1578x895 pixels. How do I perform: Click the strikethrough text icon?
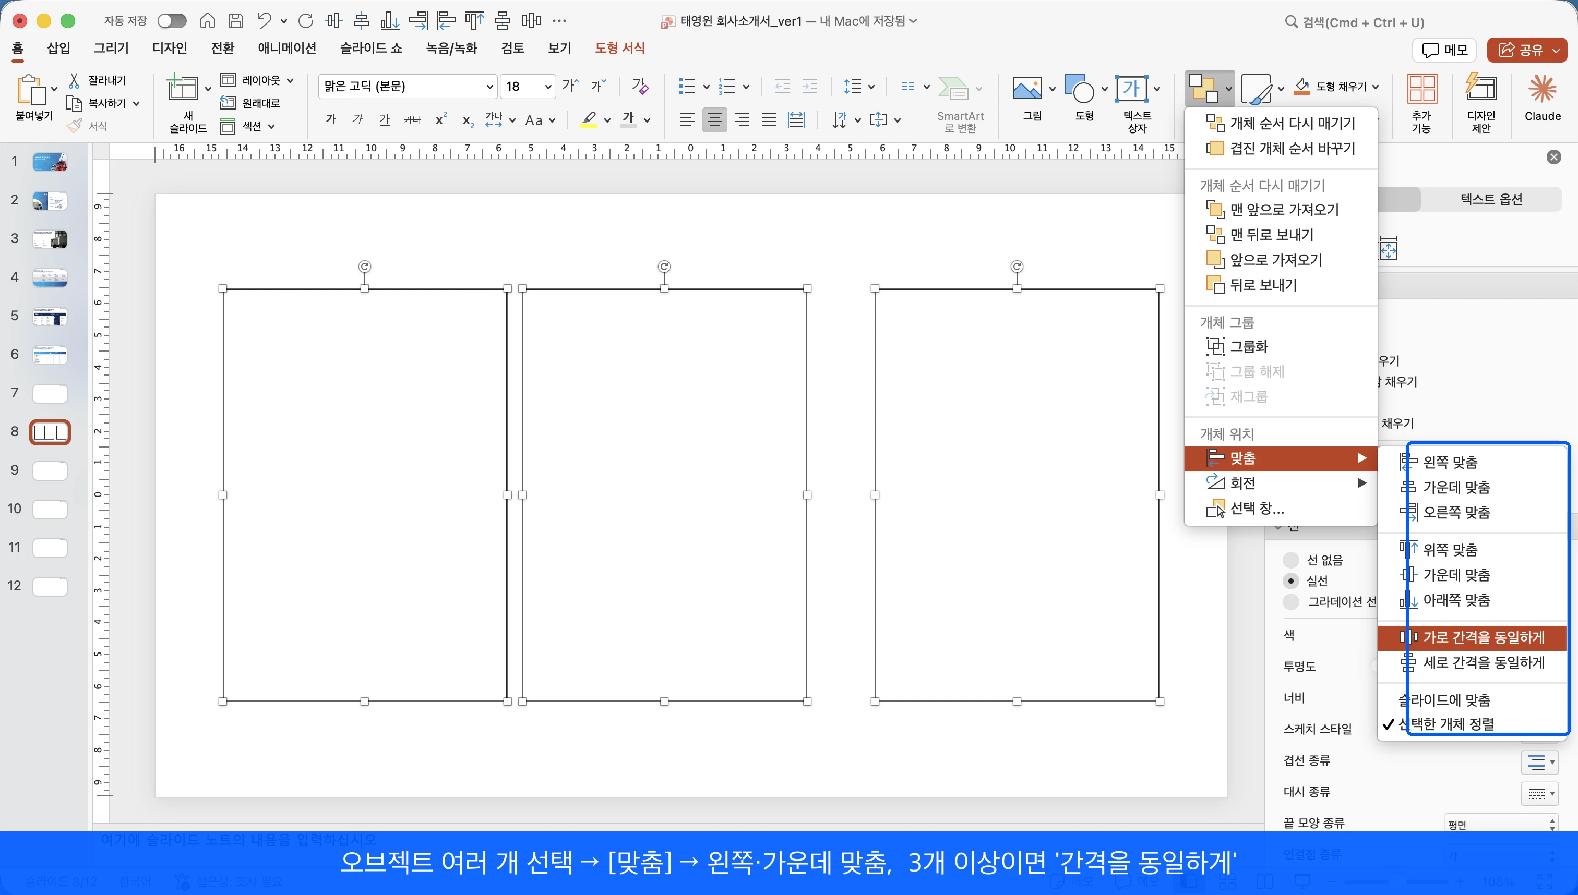[x=412, y=119]
